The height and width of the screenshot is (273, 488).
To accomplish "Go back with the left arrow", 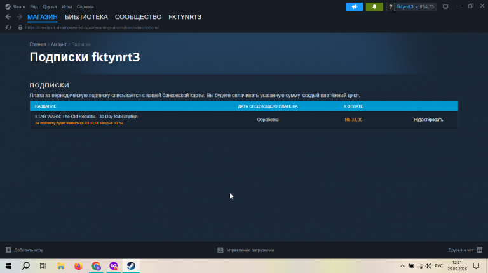I will (8, 16).
